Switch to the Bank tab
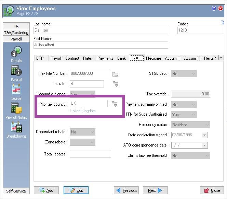Viewport: 227px width, 199px height. tap(121, 58)
